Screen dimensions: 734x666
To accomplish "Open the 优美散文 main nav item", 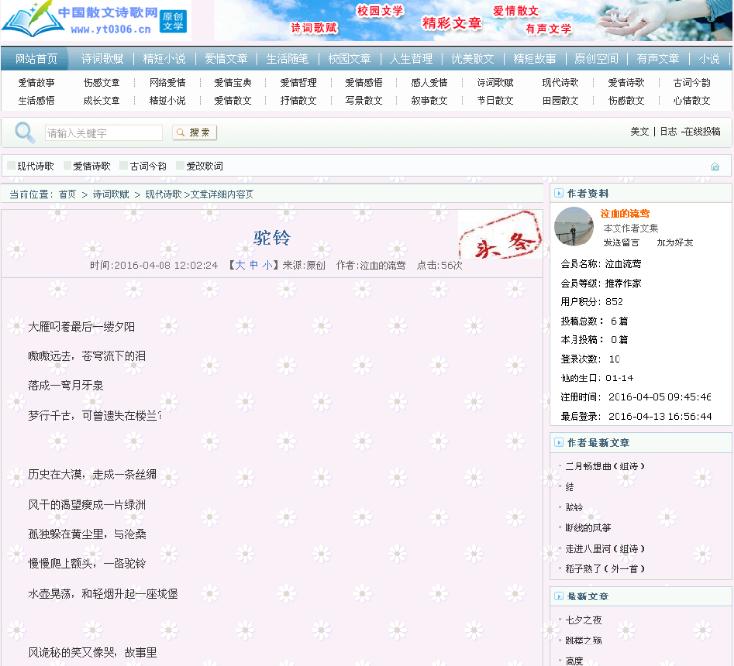I will pos(473,59).
